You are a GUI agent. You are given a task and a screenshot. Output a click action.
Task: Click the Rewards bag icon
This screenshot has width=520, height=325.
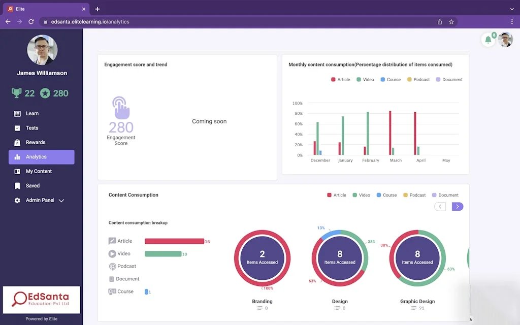point(17,143)
